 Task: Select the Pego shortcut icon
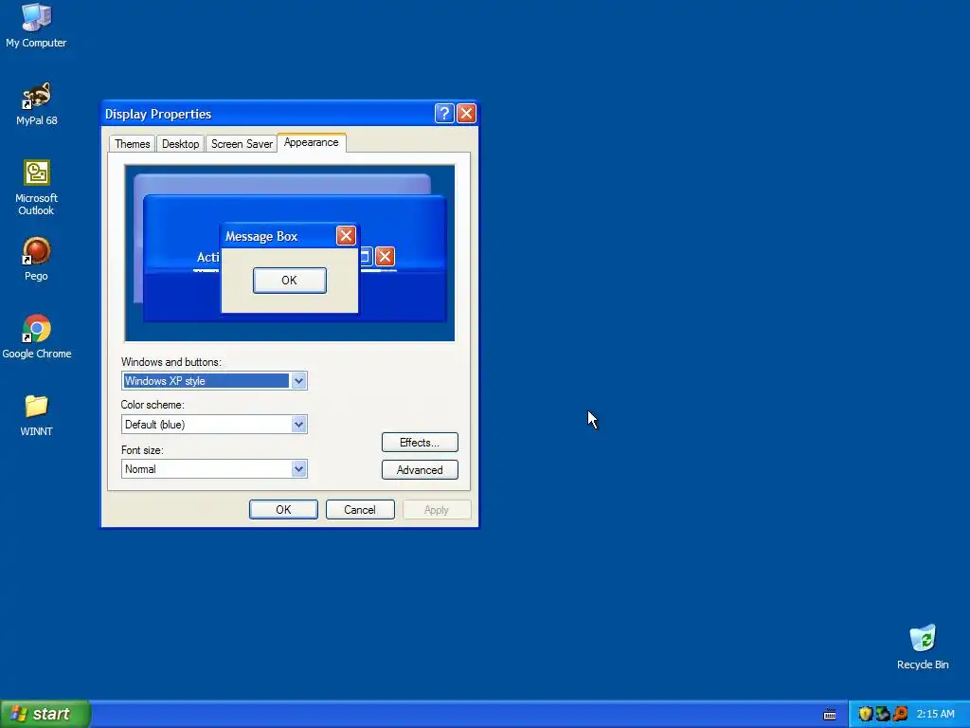coord(36,259)
